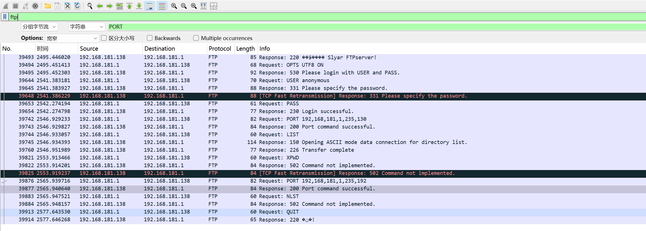The image size is (646, 231).
Task: Enable Multiple occurrences checkbox
Action: (x=196, y=38)
